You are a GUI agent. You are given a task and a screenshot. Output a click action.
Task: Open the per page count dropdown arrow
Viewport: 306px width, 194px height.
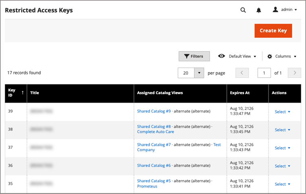click(199, 73)
